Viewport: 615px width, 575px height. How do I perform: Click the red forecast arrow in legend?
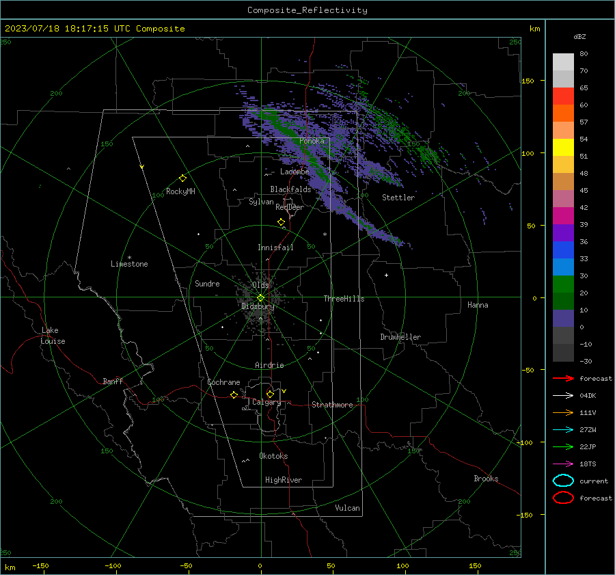coord(563,378)
